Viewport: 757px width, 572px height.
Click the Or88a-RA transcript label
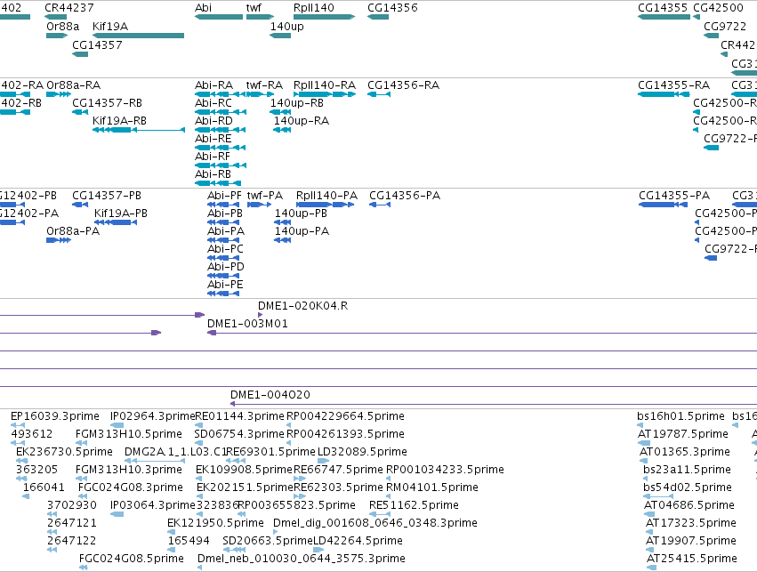point(73,85)
